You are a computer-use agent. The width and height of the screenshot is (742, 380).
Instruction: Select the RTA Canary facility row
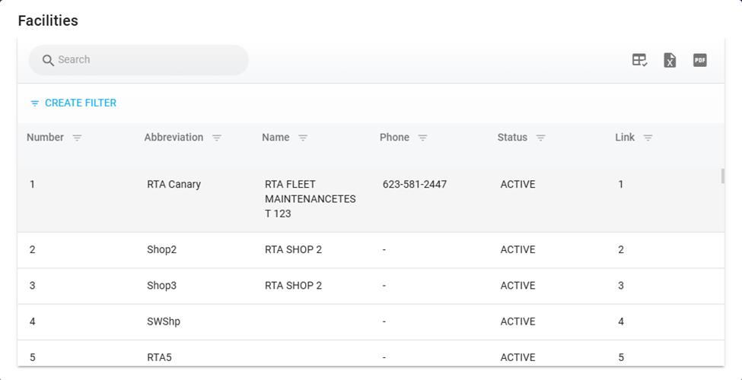(174, 184)
